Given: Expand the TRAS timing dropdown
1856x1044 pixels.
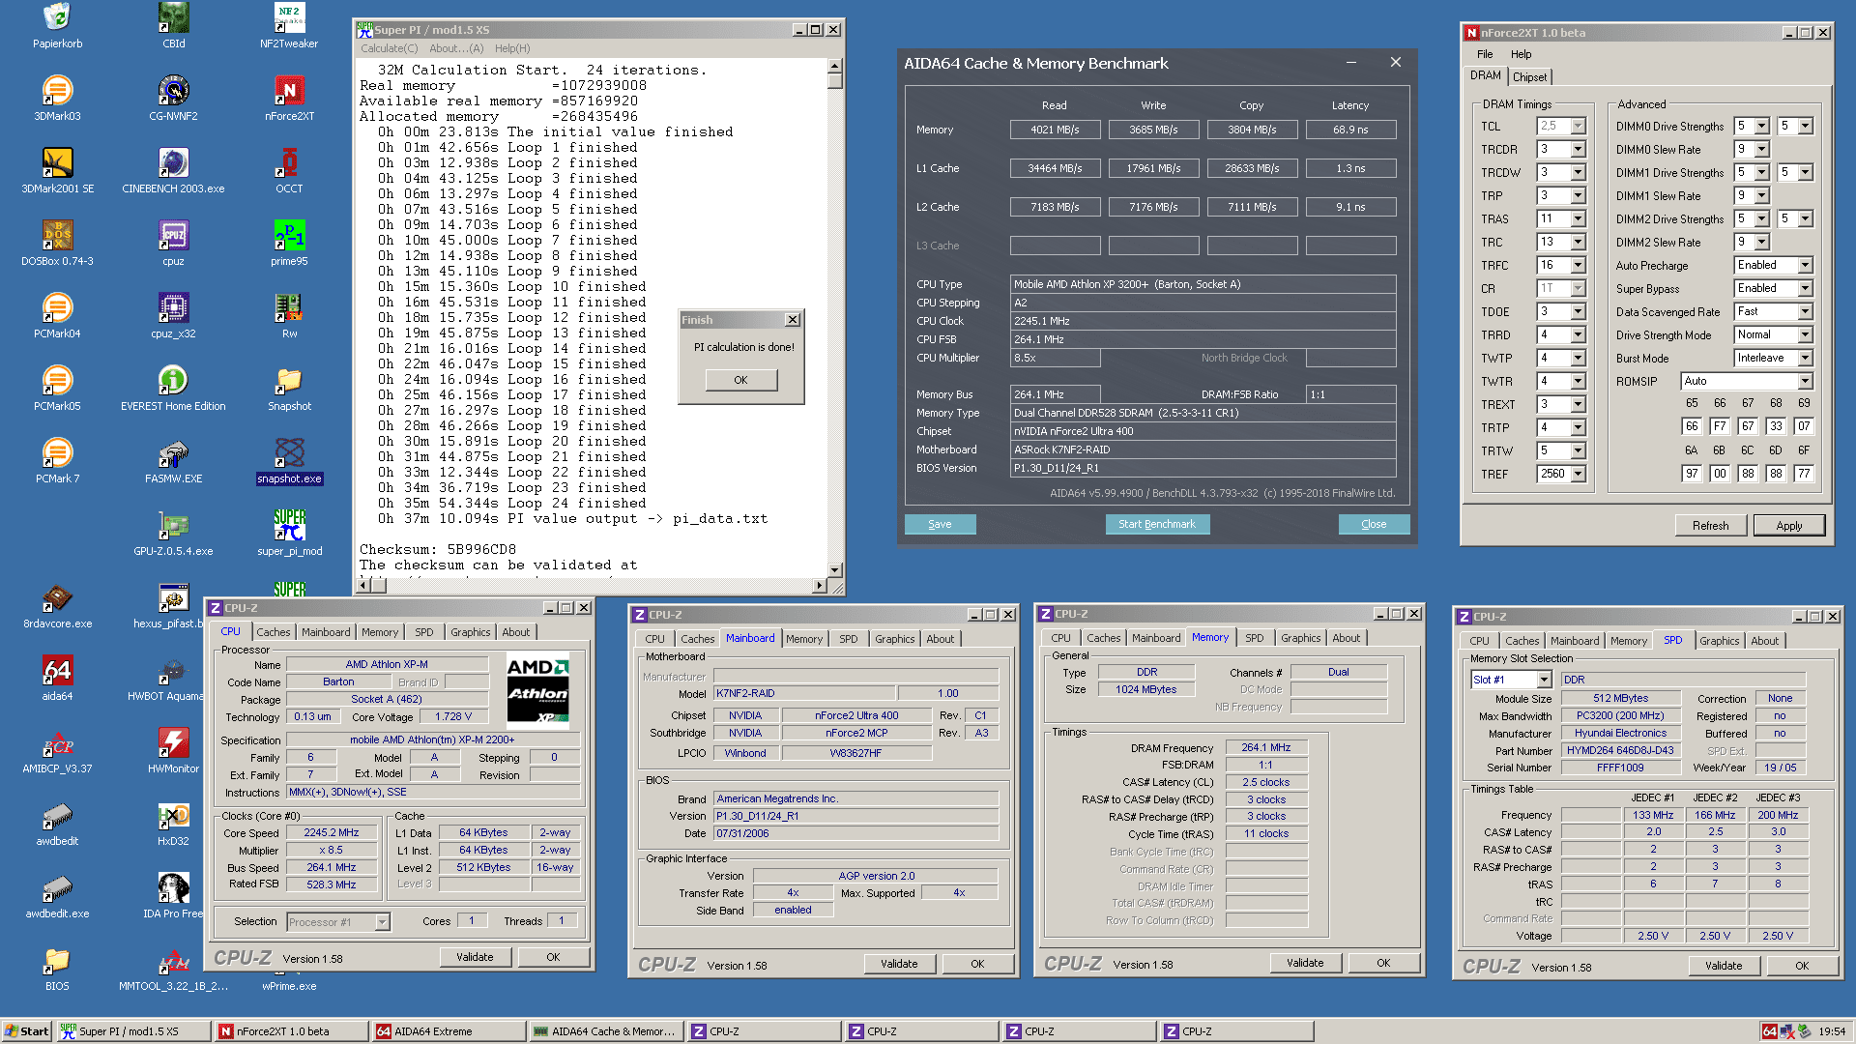Looking at the screenshot, I should pyautogui.click(x=1578, y=219).
